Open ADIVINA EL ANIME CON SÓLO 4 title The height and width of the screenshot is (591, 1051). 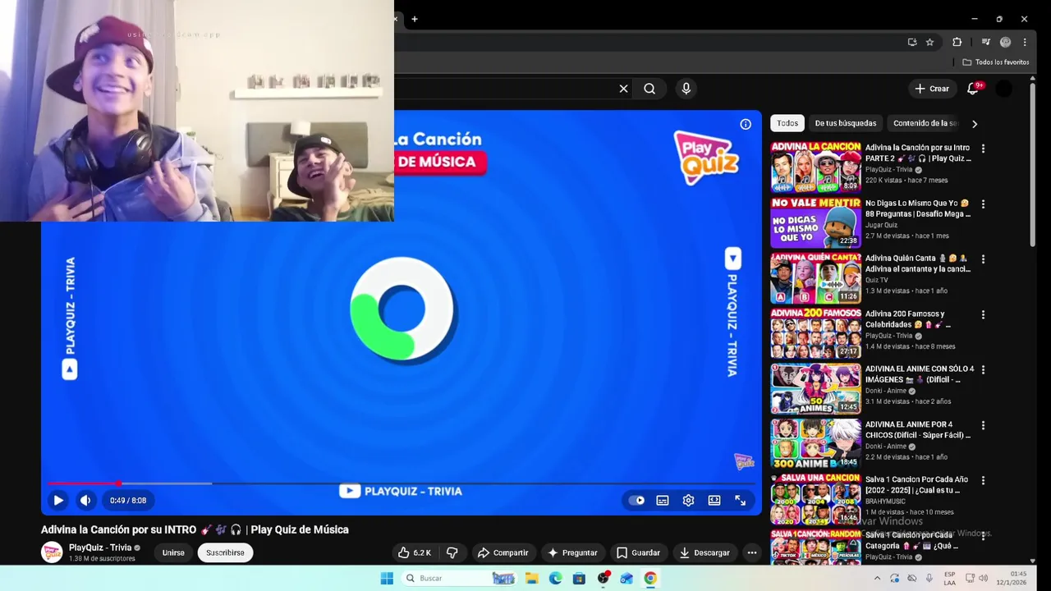(x=920, y=374)
